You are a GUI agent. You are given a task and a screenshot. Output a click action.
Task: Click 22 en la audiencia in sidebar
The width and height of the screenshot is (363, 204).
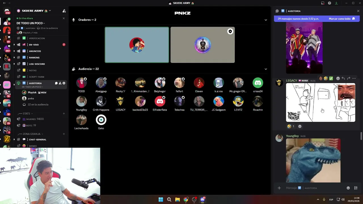[x=38, y=105]
